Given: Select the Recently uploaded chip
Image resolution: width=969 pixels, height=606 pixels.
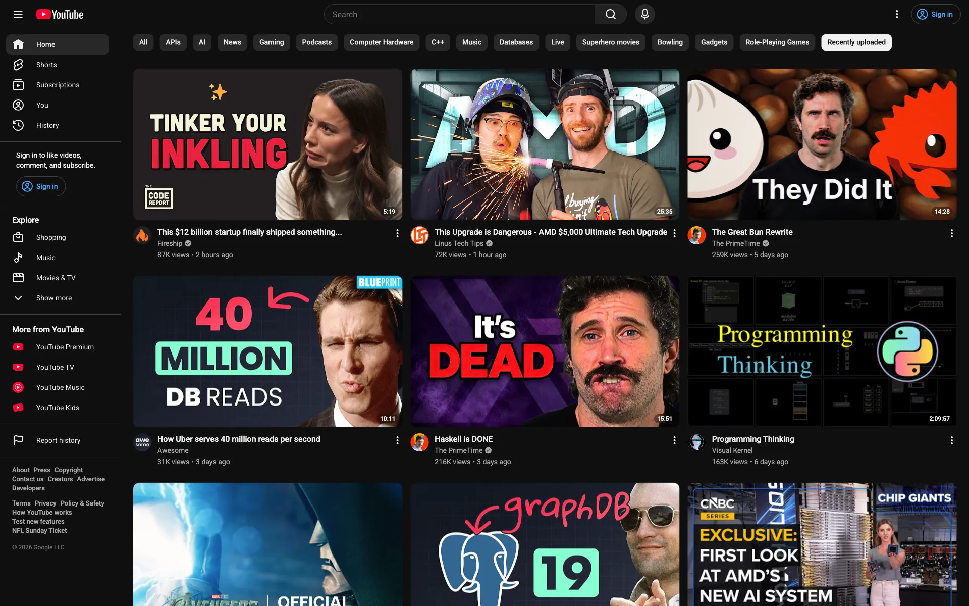Looking at the screenshot, I should (856, 42).
